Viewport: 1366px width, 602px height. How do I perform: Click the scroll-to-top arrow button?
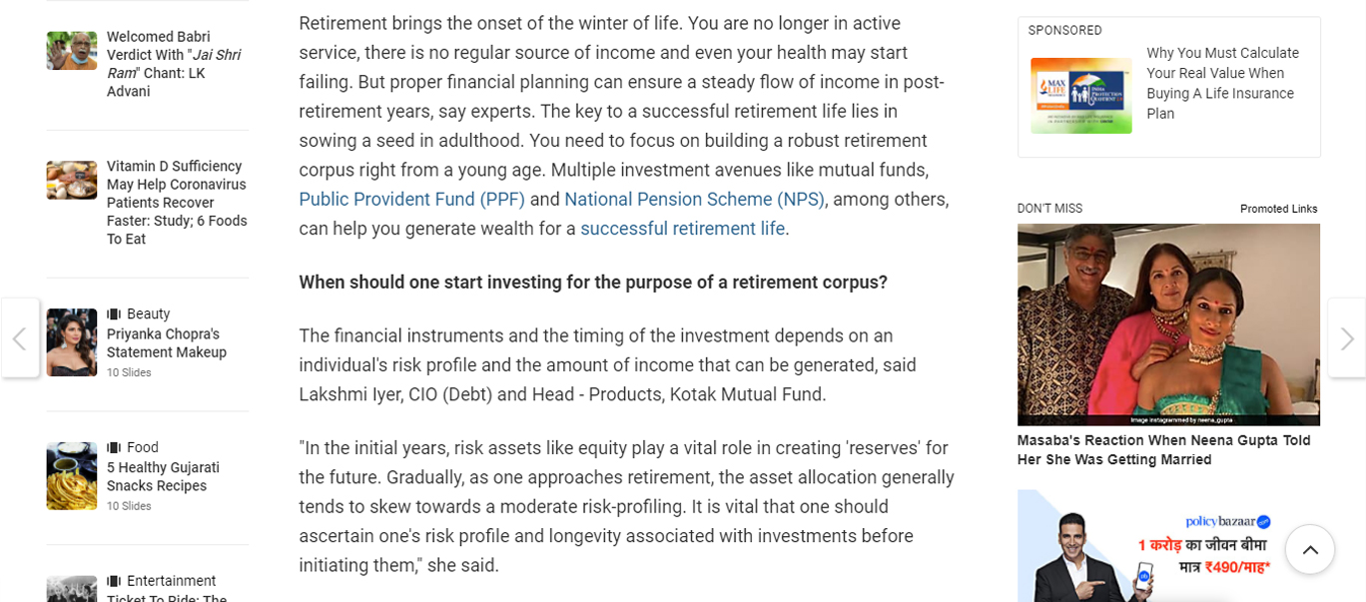click(1309, 549)
